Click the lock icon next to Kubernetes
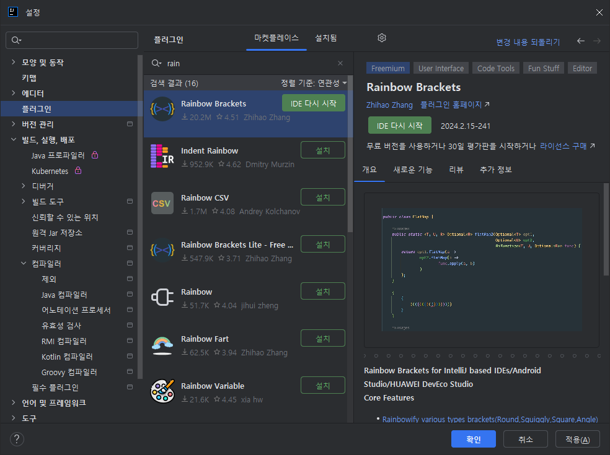This screenshot has height=455, width=610. 78,171
